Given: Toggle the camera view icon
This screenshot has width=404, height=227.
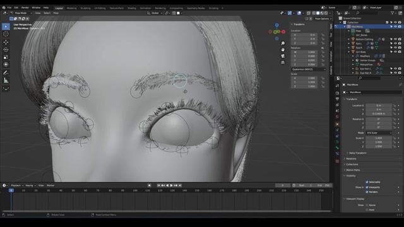Looking at the screenshot, I should point(283,56).
